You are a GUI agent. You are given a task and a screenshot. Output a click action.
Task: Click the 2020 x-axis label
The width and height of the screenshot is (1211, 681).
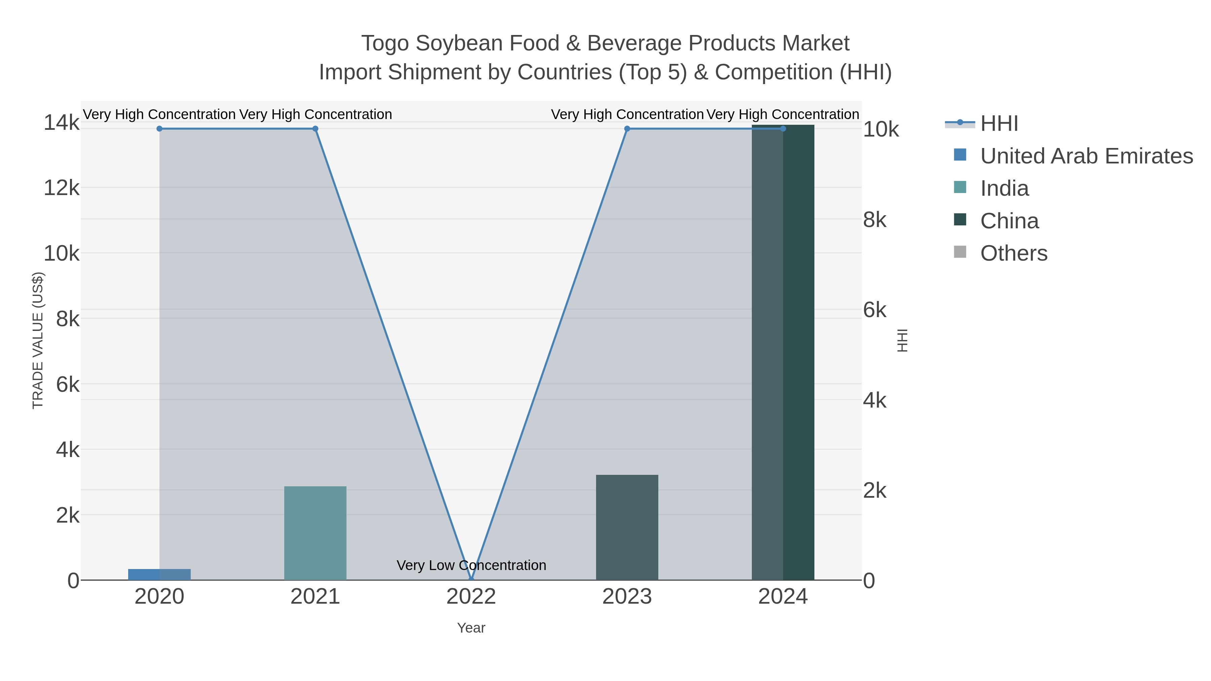pos(159,597)
